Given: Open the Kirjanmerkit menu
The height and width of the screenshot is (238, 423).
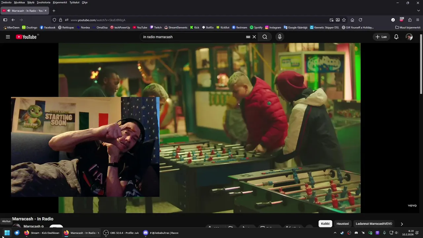Looking at the screenshot, I should (x=60, y=2).
